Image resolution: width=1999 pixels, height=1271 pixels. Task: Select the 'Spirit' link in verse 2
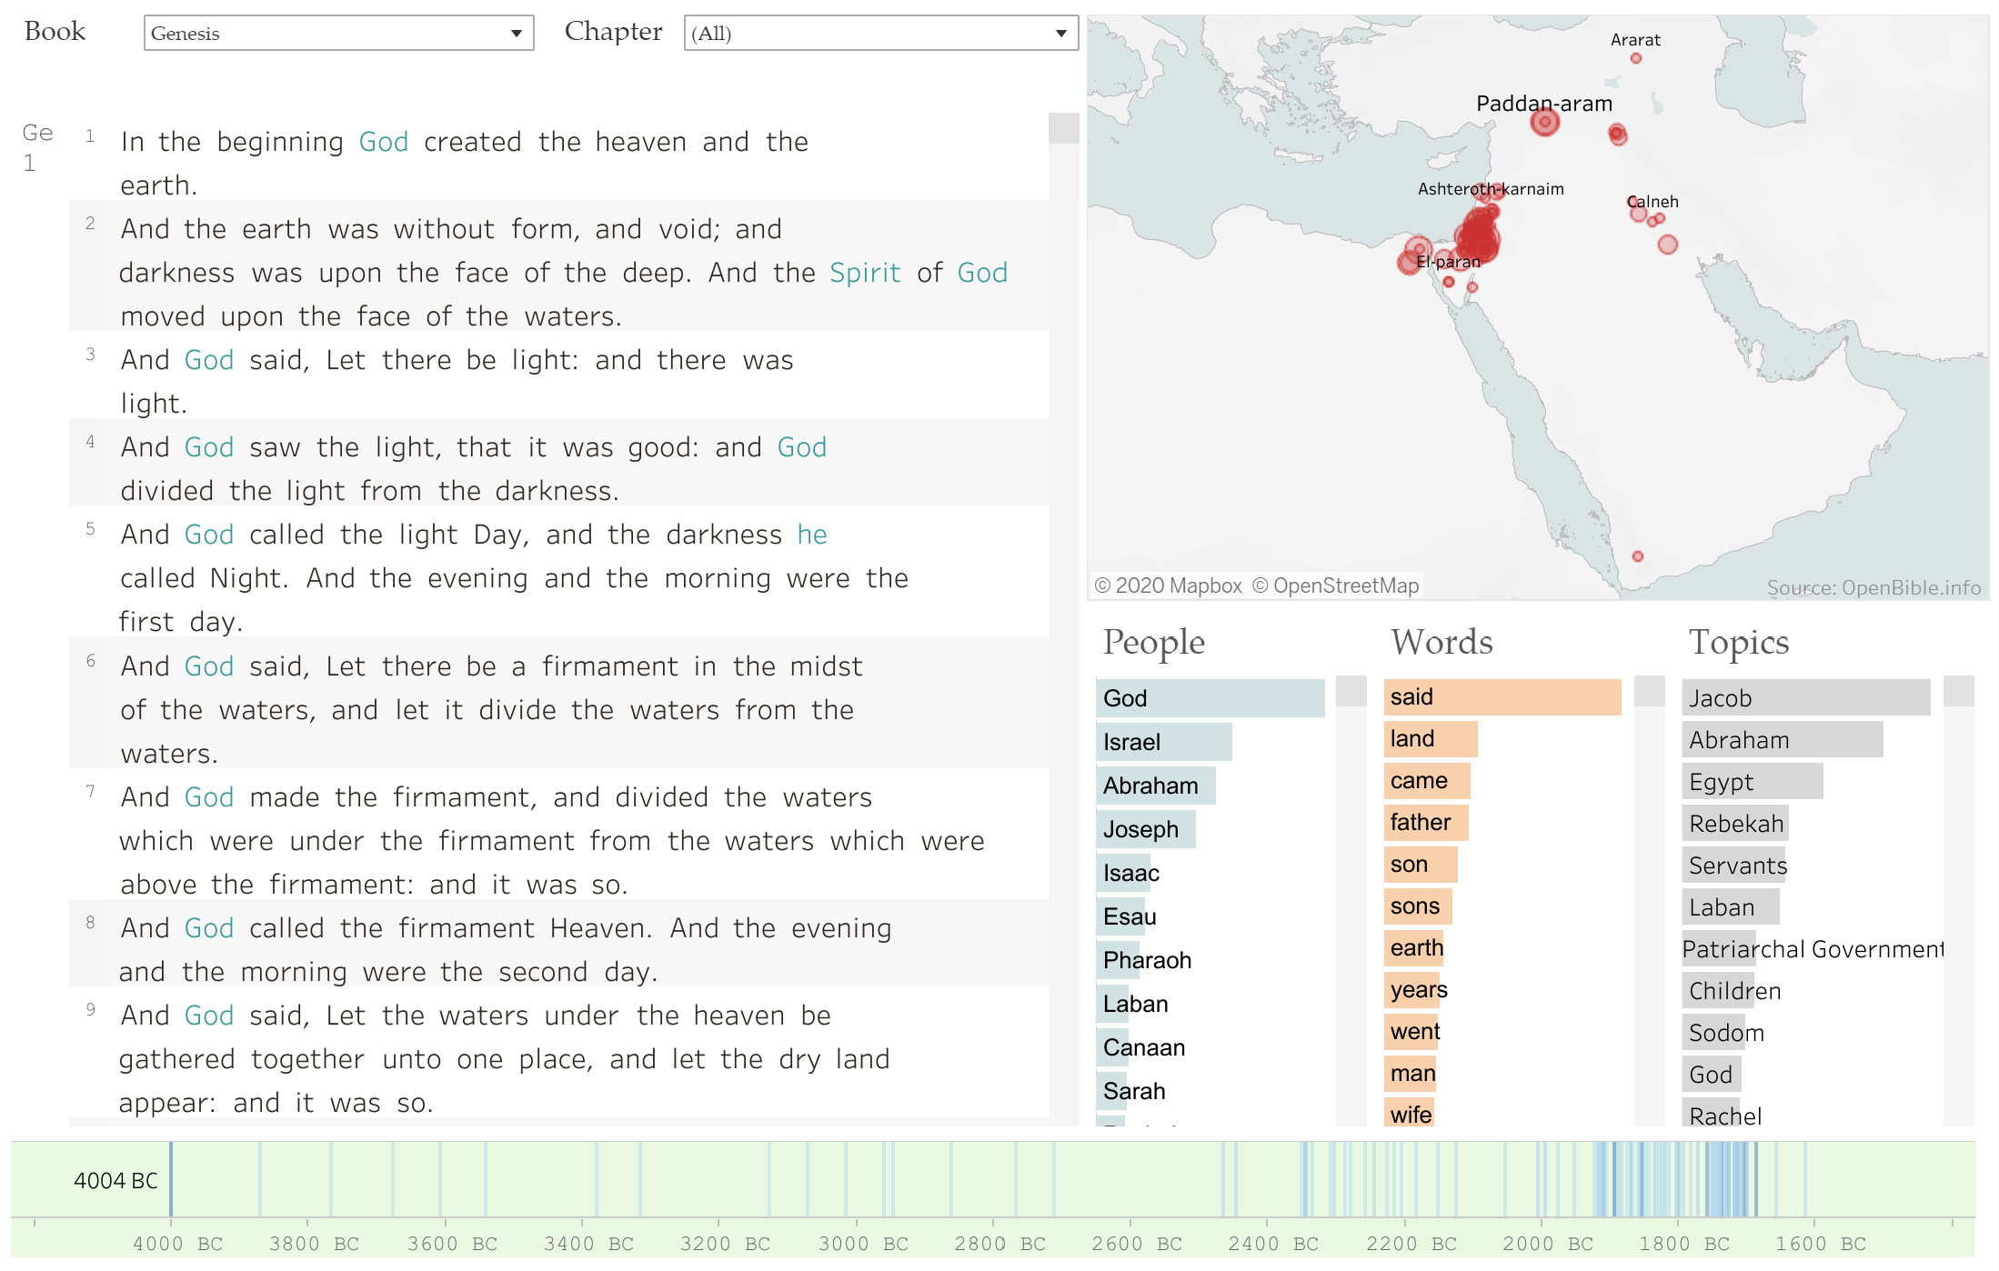(x=863, y=272)
